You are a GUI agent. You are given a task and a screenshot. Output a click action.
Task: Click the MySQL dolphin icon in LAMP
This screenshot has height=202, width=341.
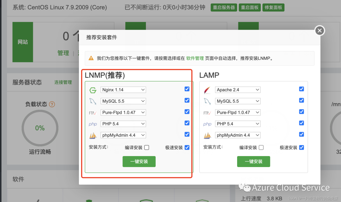pyautogui.click(x=207, y=101)
